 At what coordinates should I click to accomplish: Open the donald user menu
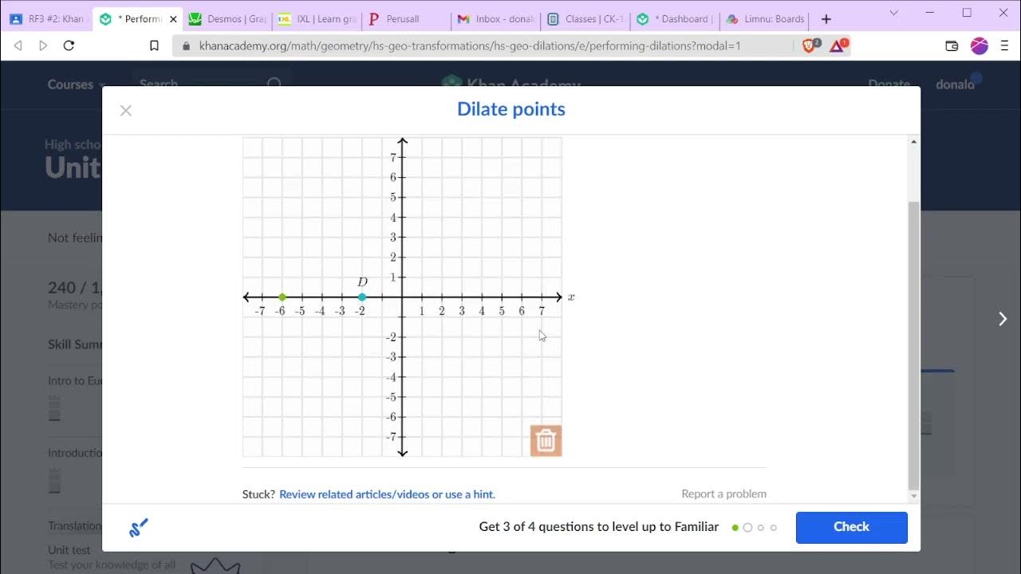tap(957, 85)
